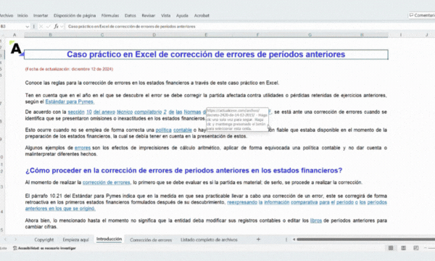Open the 'errores' hyperlink
The width and height of the screenshot is (435, 261).
point(83,148)
